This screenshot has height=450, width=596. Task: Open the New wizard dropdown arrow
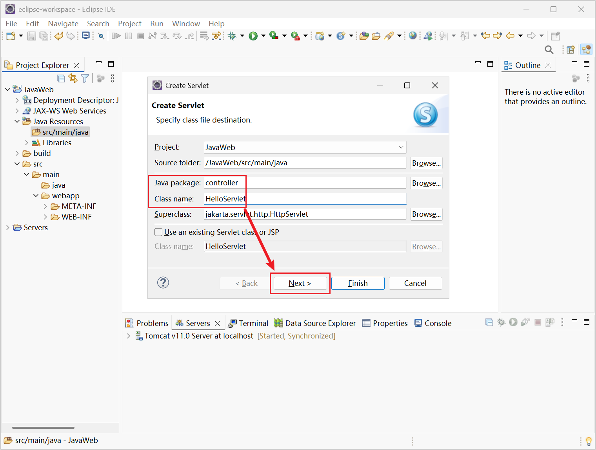tap(21, 36)
